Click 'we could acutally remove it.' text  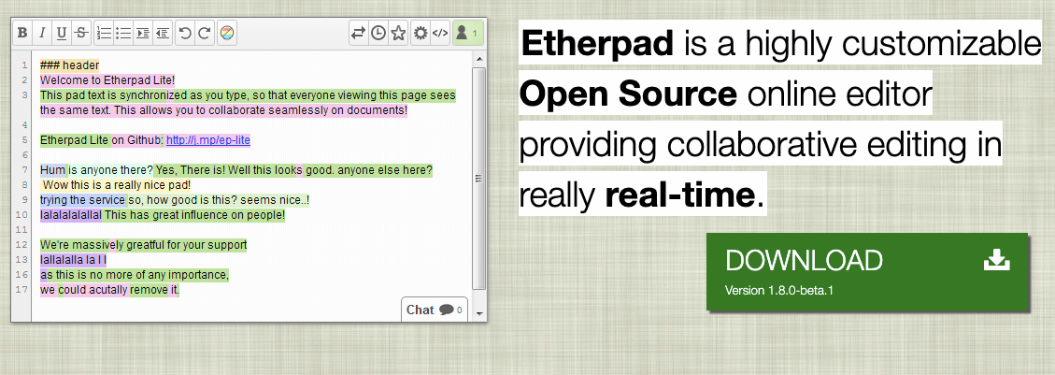pos(109,290)
